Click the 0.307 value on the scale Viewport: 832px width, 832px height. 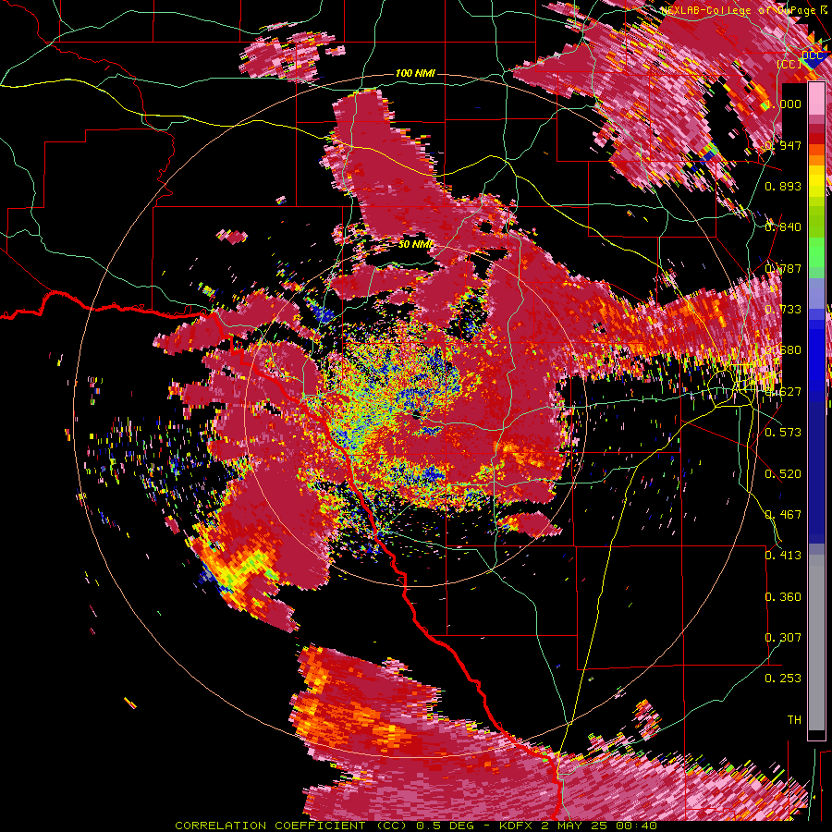[x=783, y=637]
